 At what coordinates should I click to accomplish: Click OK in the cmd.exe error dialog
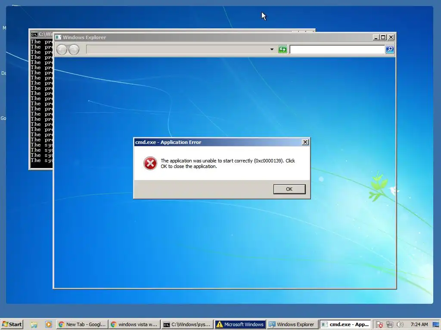(x=289, y=189)
